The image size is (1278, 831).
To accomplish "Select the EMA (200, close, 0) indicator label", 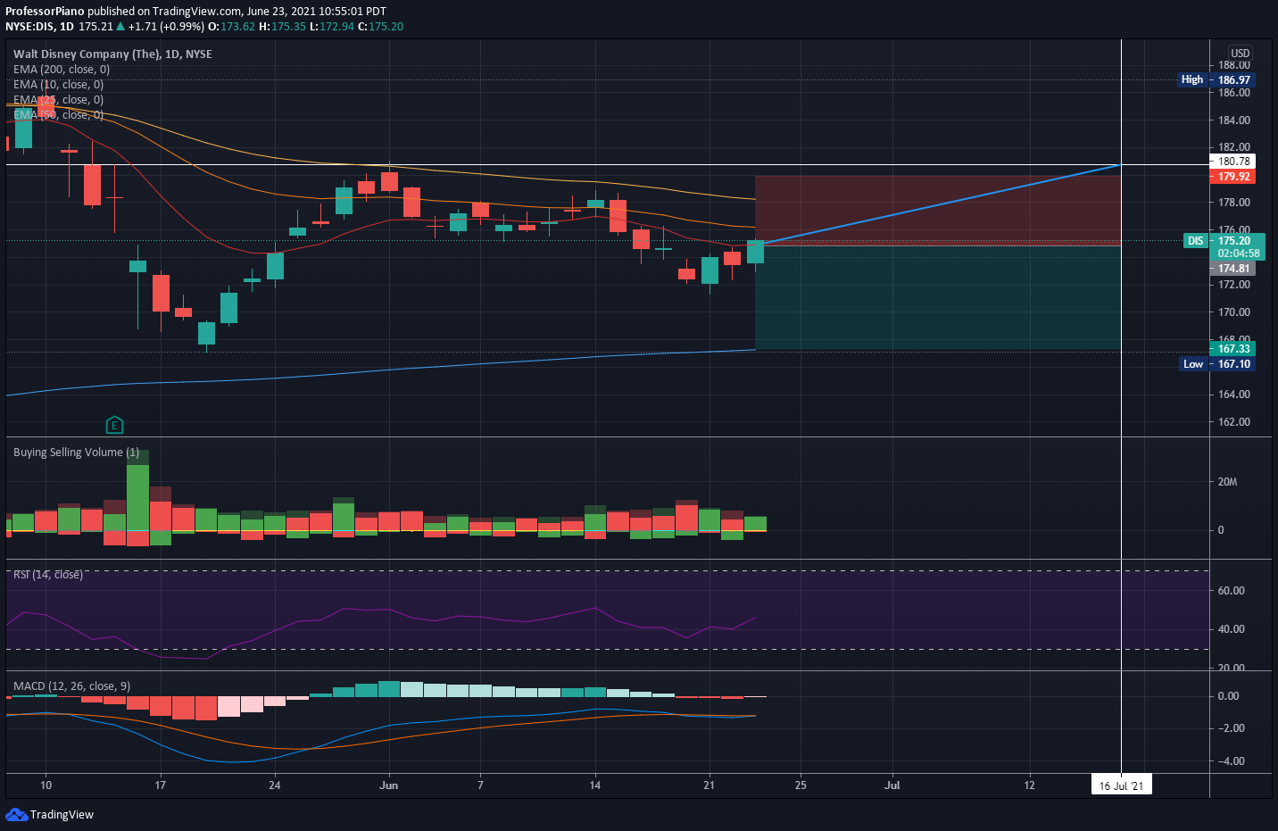I will [x=62, y=69].
